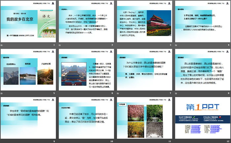Click the slide number 2 label
The width and height of the screenshot is (231, 143).
pyautogui.click(x=112, y=45)
